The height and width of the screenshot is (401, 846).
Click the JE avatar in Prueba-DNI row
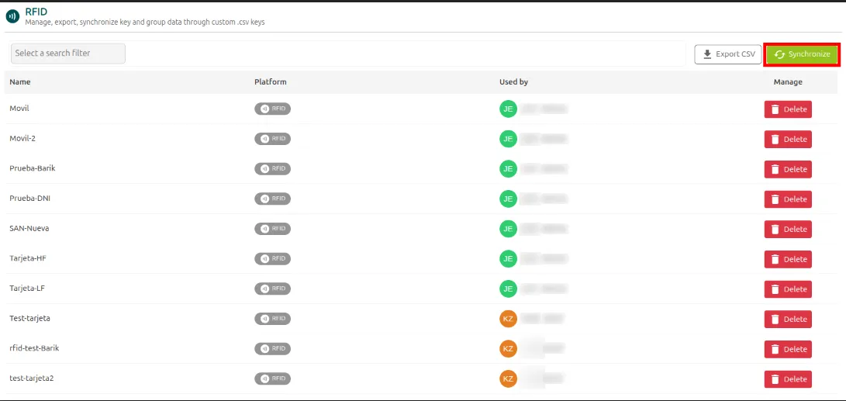[508, 199]
